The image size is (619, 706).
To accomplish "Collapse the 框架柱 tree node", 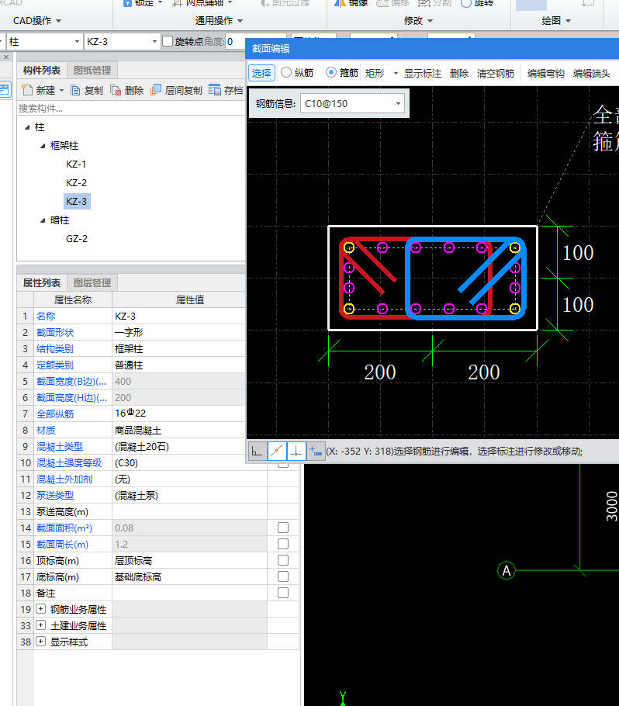I will (x=43, y=146).
